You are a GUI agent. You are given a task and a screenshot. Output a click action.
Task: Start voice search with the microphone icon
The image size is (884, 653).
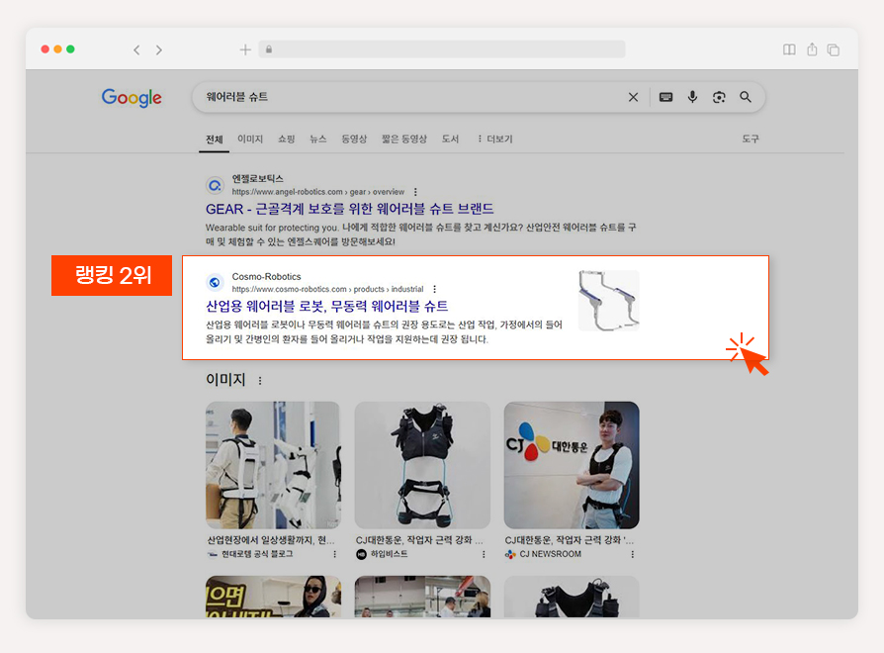point(692,97)
